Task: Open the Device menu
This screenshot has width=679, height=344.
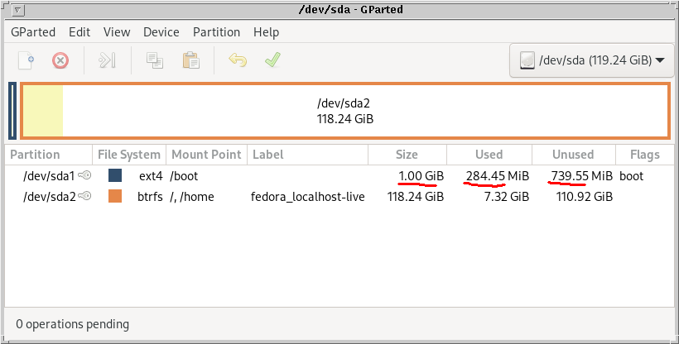Action: [161, 32]
